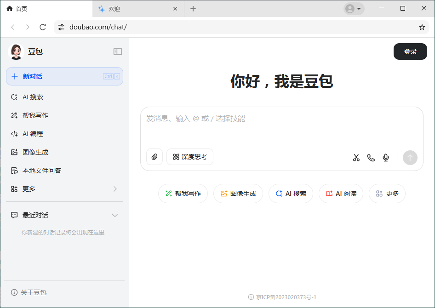
Task: Start a voice call with phone icon
Action: pos(371,158)
